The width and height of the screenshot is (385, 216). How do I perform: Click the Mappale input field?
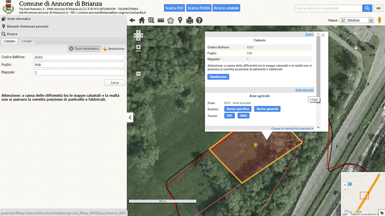pyautogui.click(x=79, y=72)
